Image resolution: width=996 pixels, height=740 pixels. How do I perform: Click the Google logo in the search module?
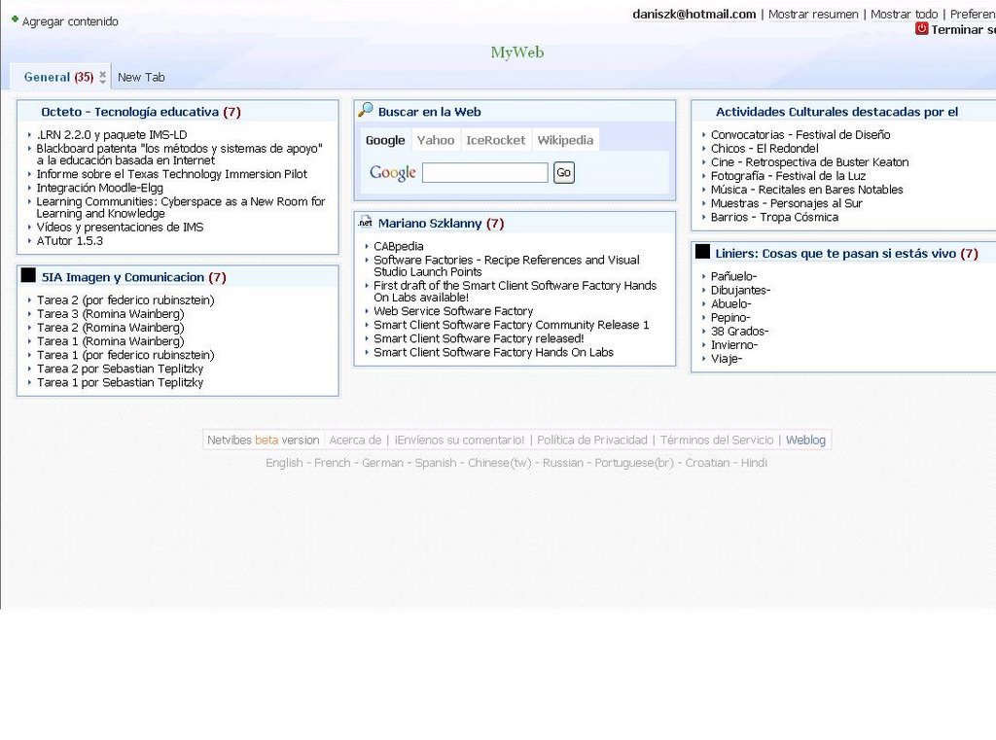pos(393,173)
